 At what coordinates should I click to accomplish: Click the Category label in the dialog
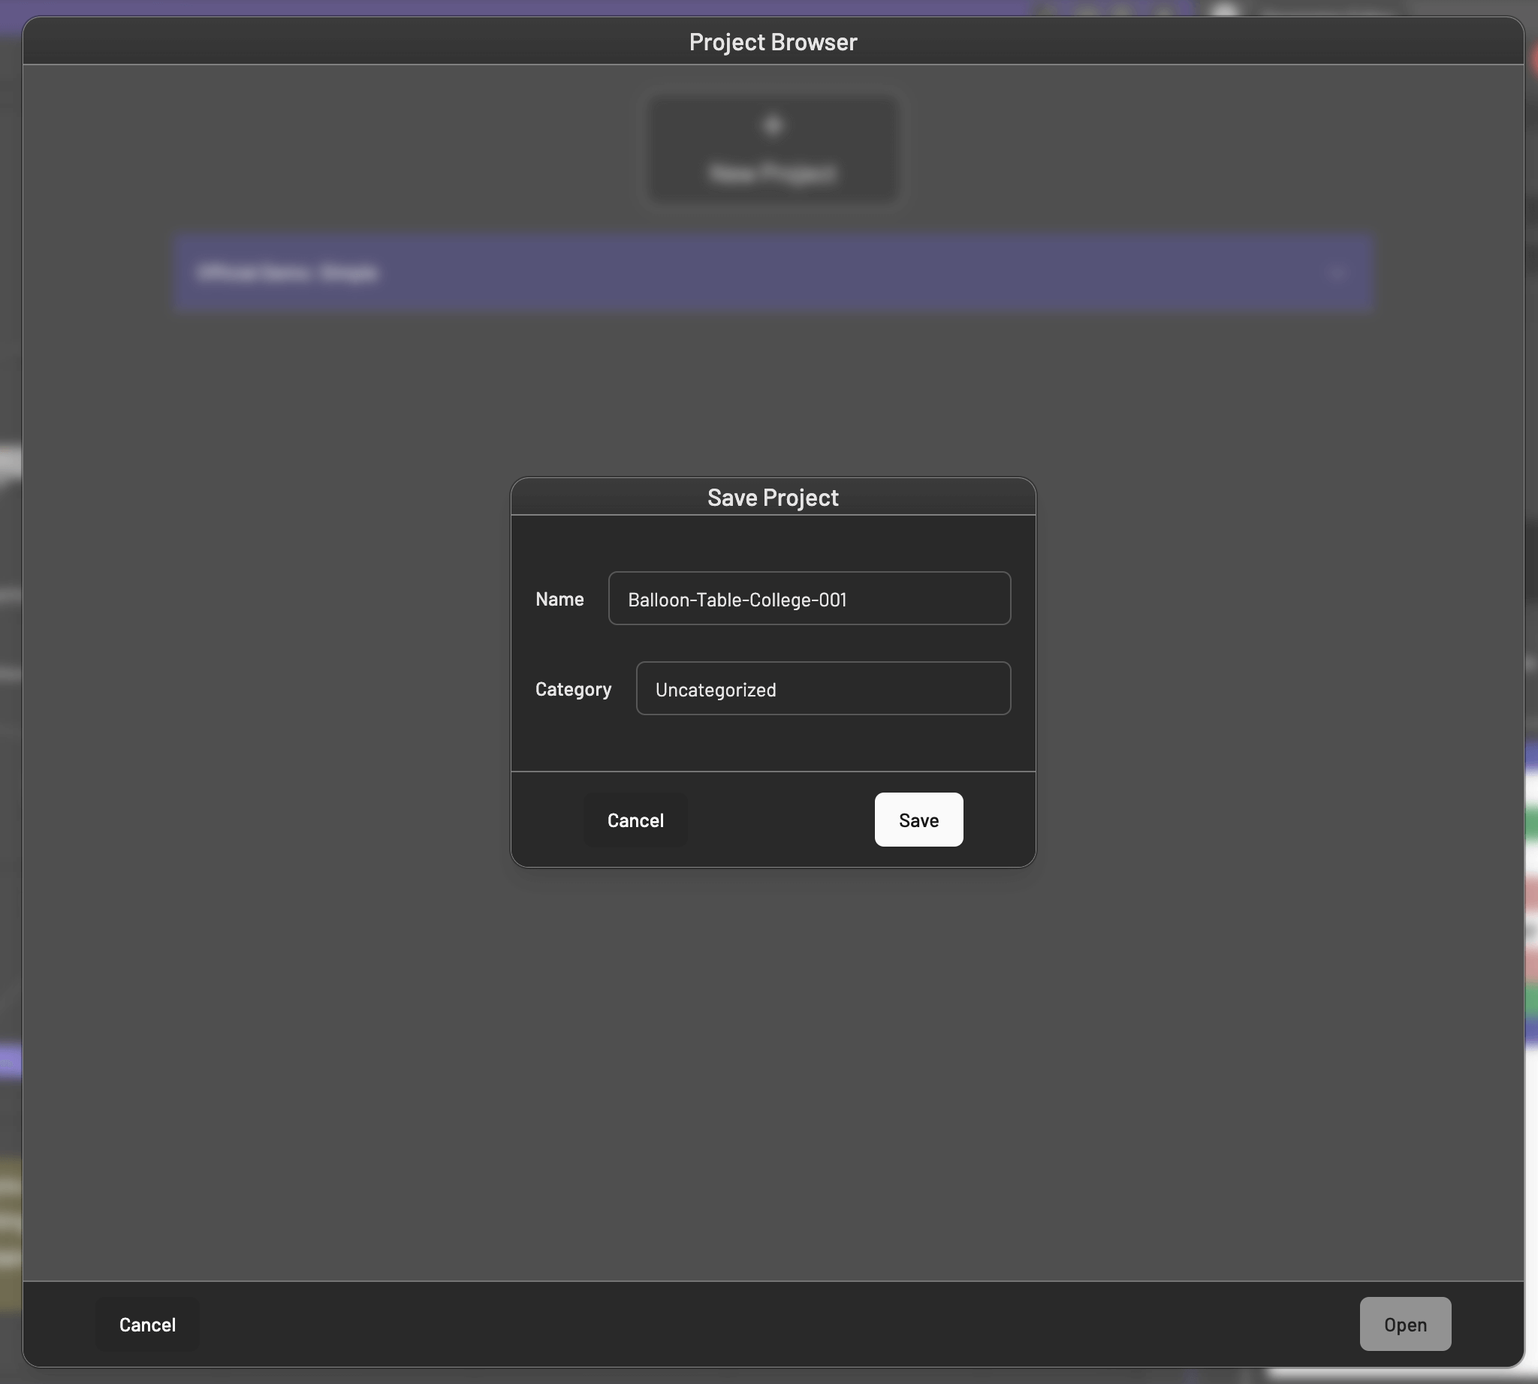tap(573, 689)
